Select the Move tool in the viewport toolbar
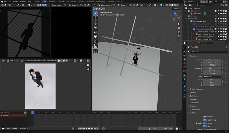Screen dimensions: 229x133 pyautogui.click(x=95, y=23)
